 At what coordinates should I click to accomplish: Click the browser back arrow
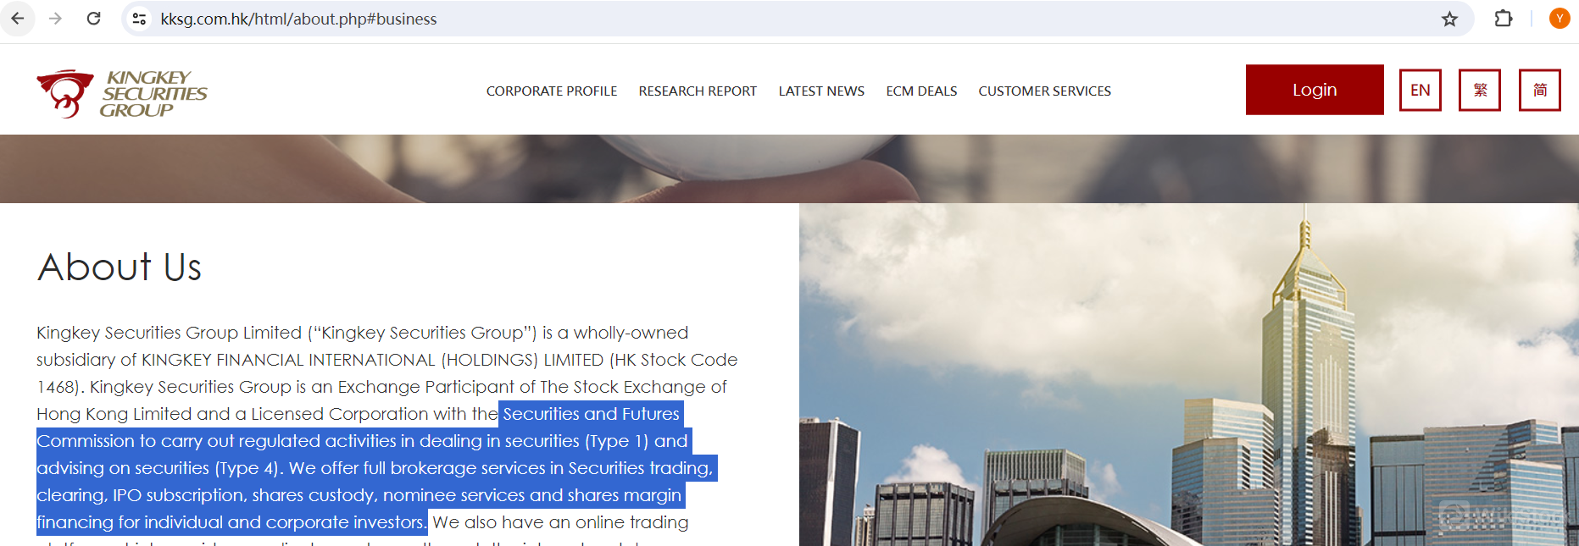point(18,19)
